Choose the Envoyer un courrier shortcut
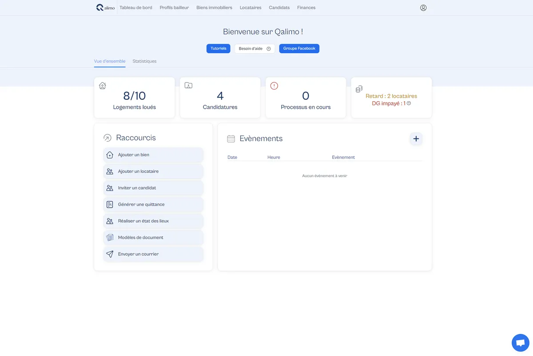This screenshot has width=533, height=356. coord(153,254)
